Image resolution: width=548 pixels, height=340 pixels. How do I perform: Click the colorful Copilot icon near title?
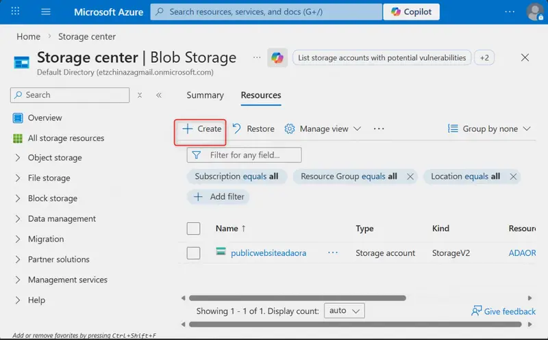(277, 57)
